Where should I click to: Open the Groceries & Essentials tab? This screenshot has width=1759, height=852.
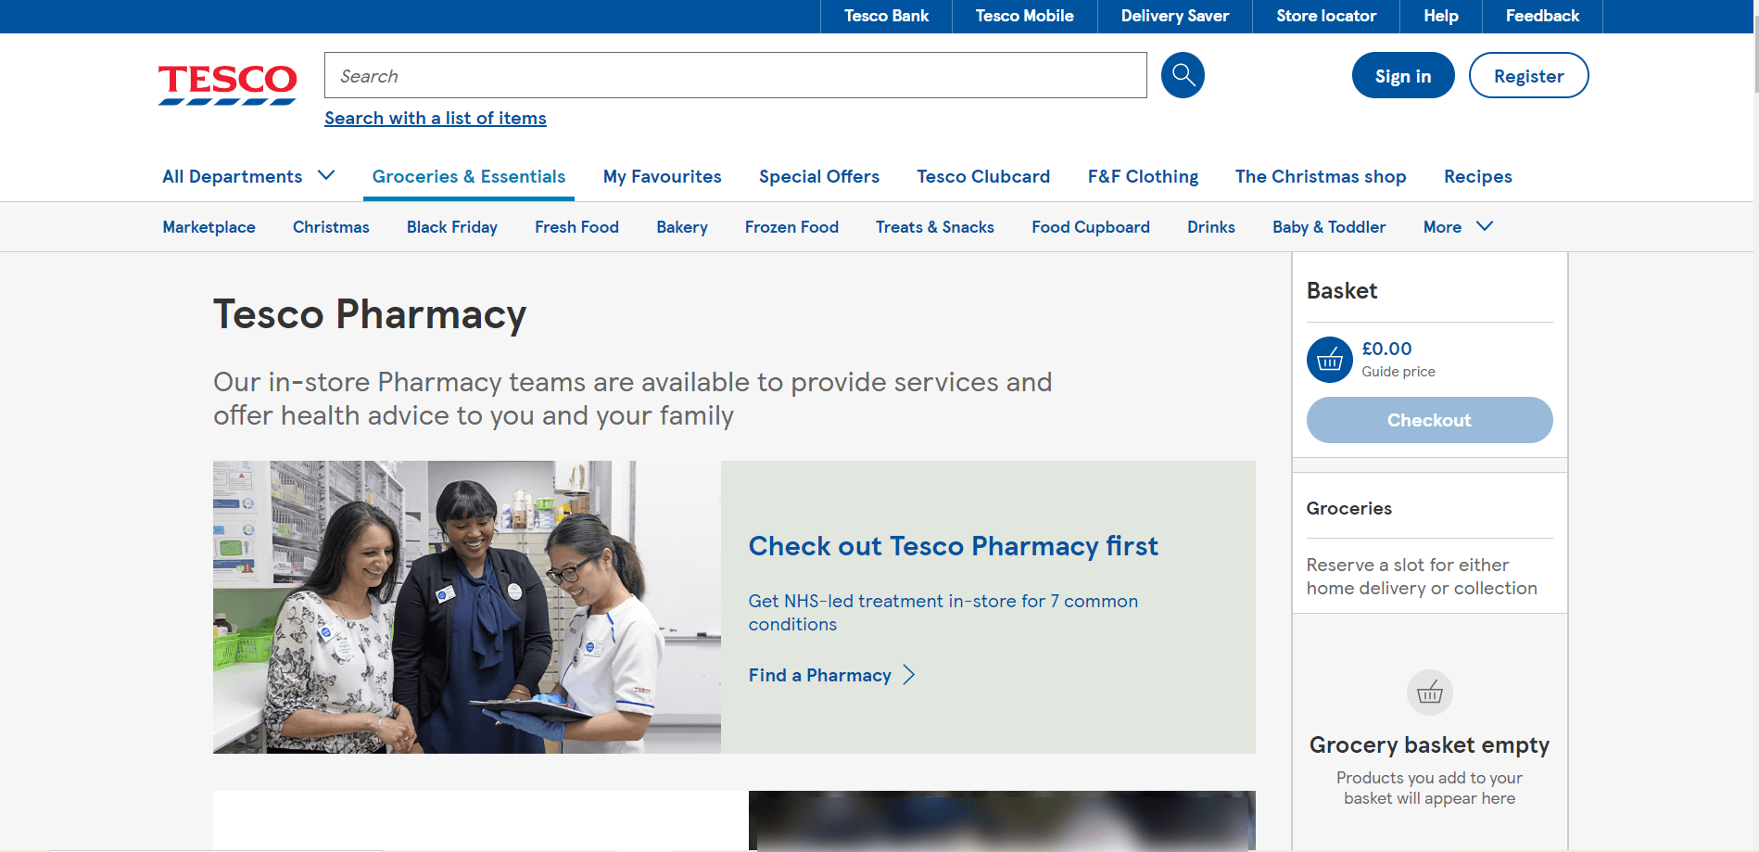pyautogui.click(x=468, y=176)
